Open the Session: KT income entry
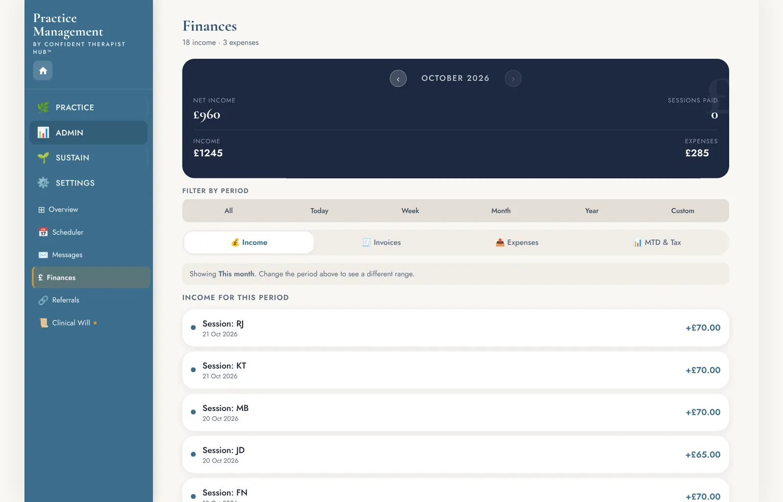The width and height of the screenshot is (783, 502). coord(456,370)
